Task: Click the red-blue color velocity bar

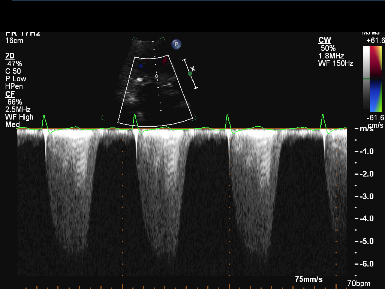Action: pos(375,79)
